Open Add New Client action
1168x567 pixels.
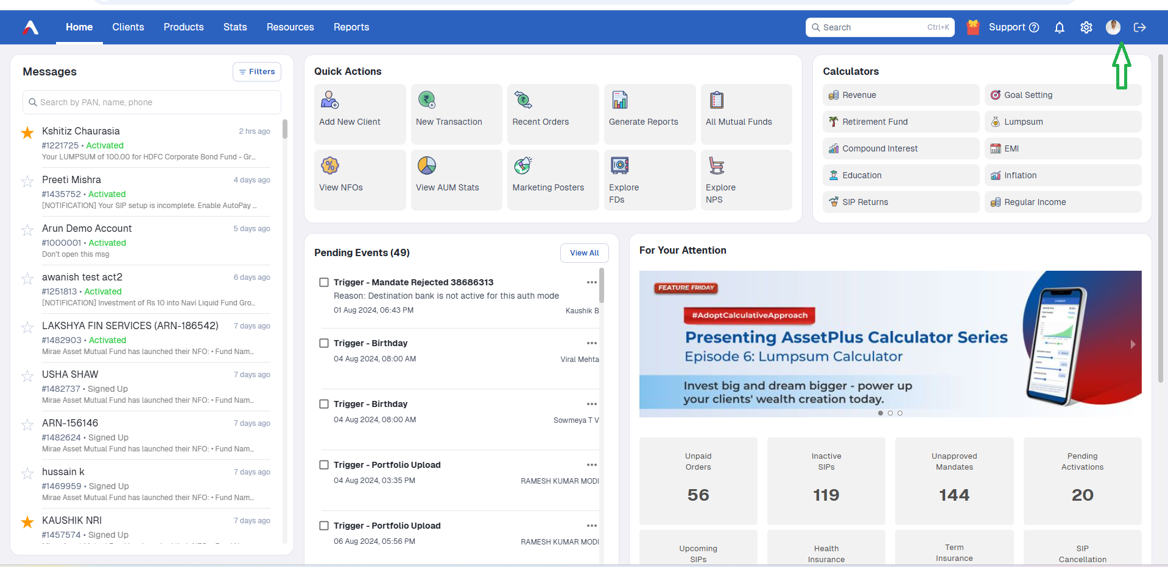click(360, 114)
